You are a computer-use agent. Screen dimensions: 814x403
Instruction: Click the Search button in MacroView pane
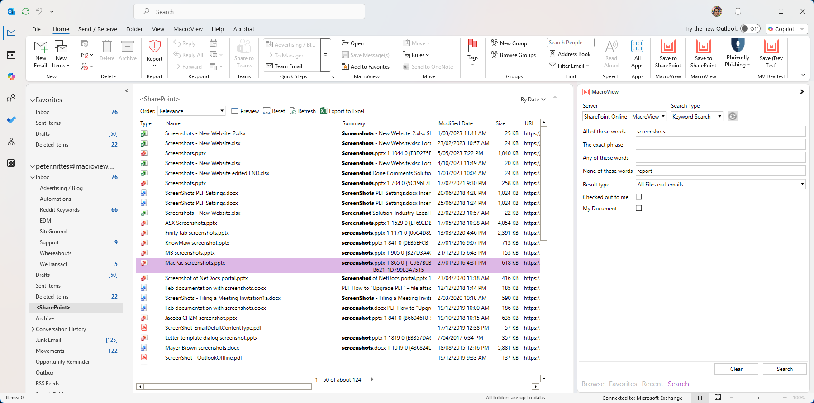785,369
